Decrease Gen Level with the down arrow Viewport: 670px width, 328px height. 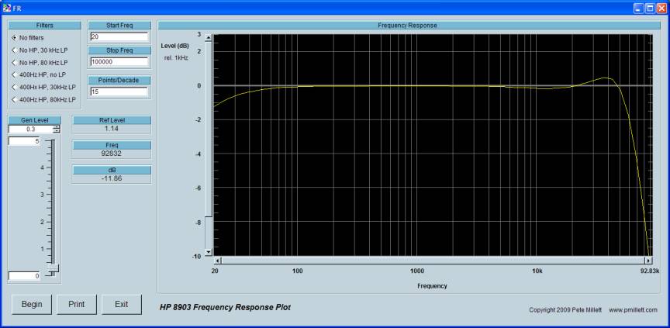(56, 132)
